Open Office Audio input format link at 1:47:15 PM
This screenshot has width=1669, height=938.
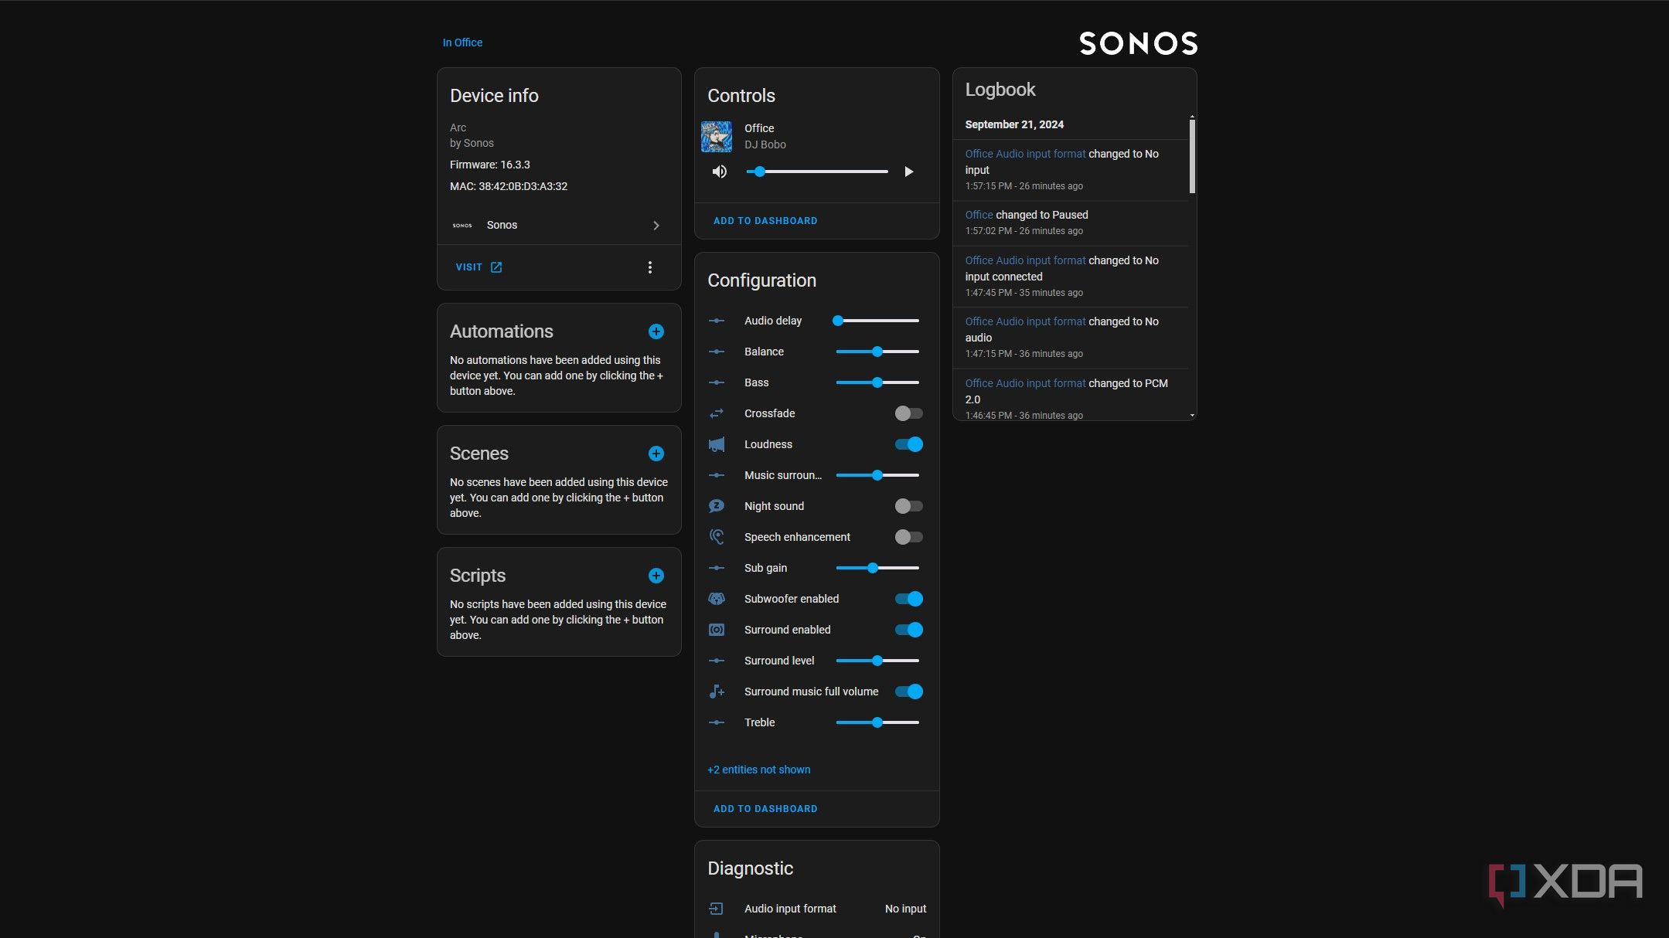pyautogui.click(x=1025, y=321)
